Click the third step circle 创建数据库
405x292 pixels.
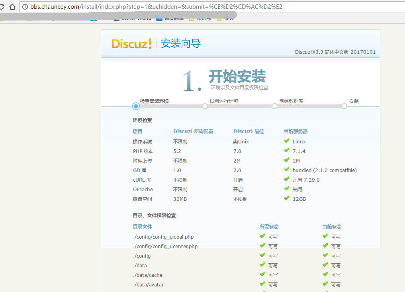coord(274,106)
